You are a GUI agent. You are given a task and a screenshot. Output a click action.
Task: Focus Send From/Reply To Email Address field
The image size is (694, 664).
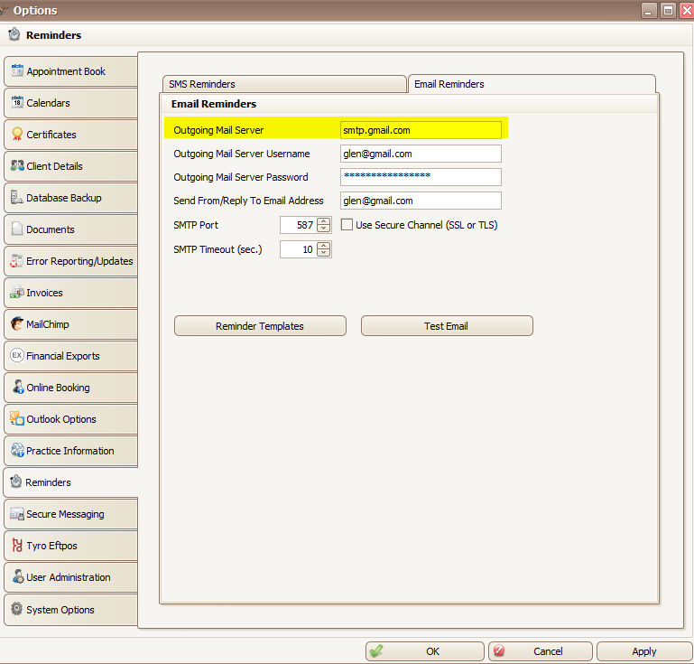click(421, 201)
